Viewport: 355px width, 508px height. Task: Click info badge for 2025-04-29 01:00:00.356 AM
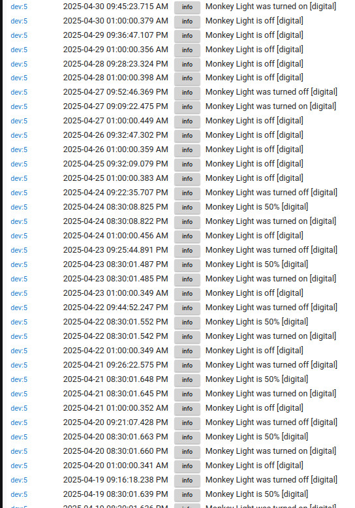(187, 50)
